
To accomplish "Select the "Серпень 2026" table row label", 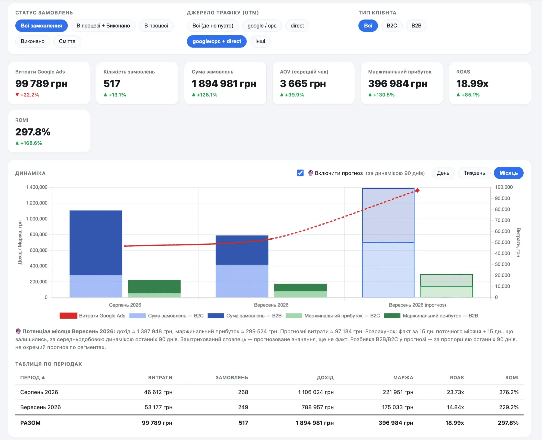I will pyautogui.click(x=39, y=392).
